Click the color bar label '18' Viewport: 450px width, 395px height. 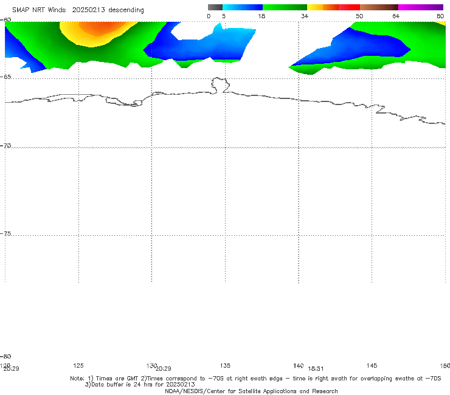[x=261, y=16]
